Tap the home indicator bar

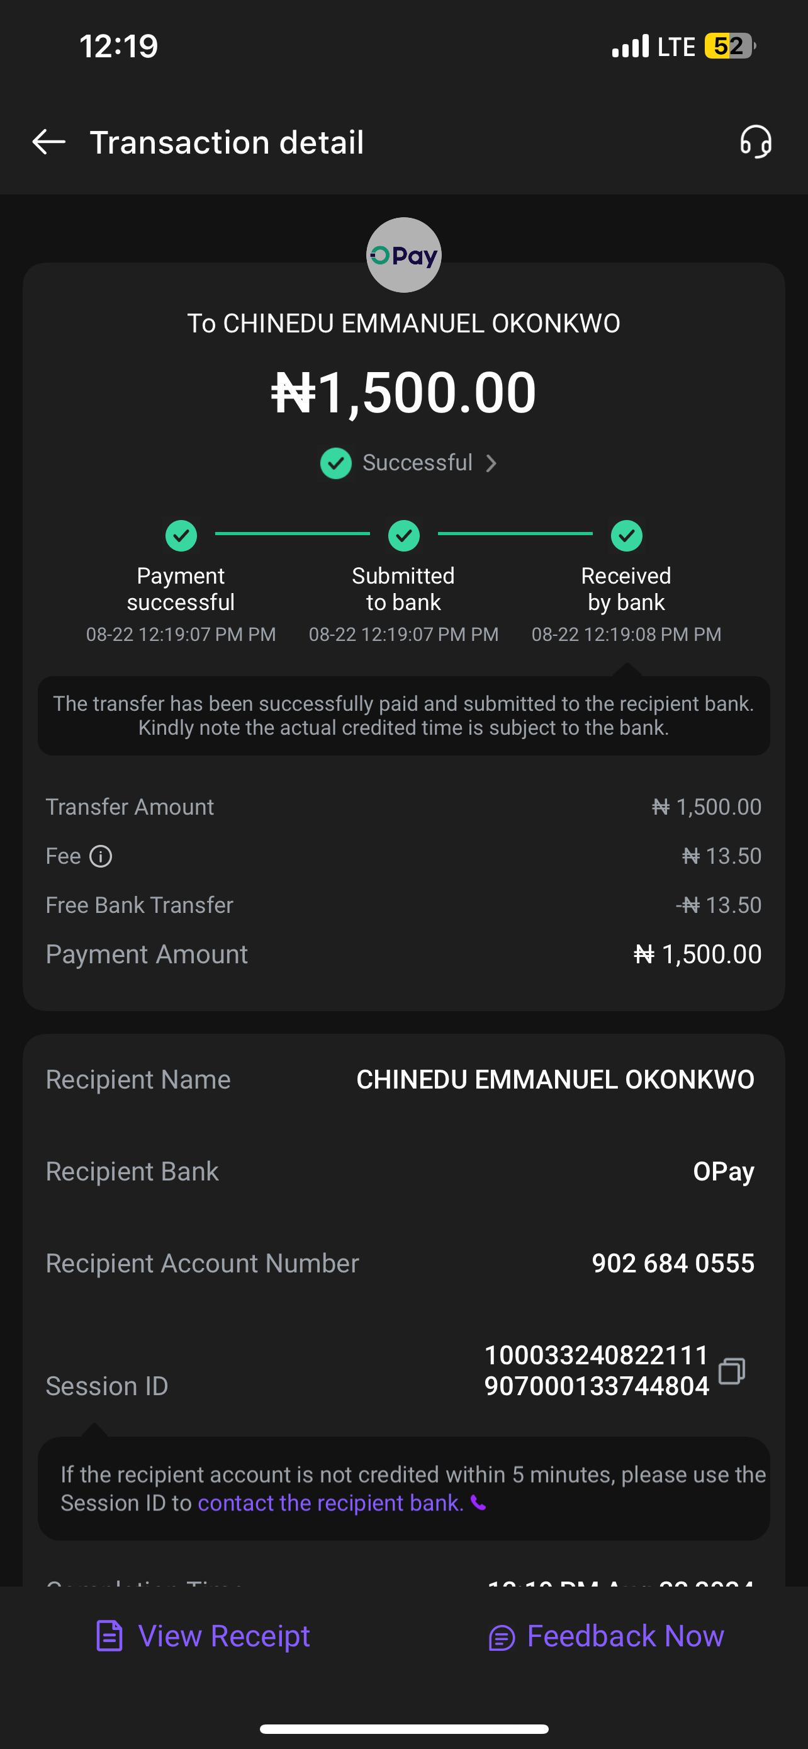[x=403, y=1729]
